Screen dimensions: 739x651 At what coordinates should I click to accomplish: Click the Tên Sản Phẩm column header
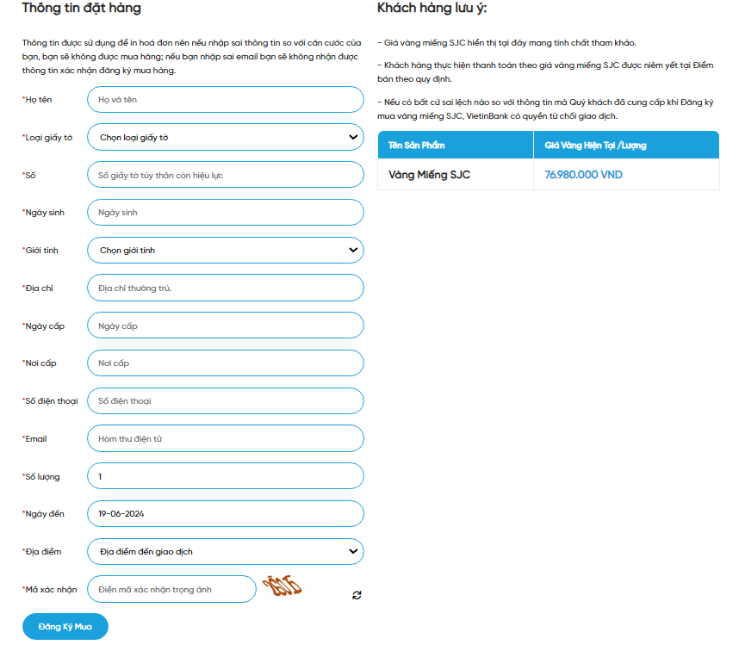point(417,146)
